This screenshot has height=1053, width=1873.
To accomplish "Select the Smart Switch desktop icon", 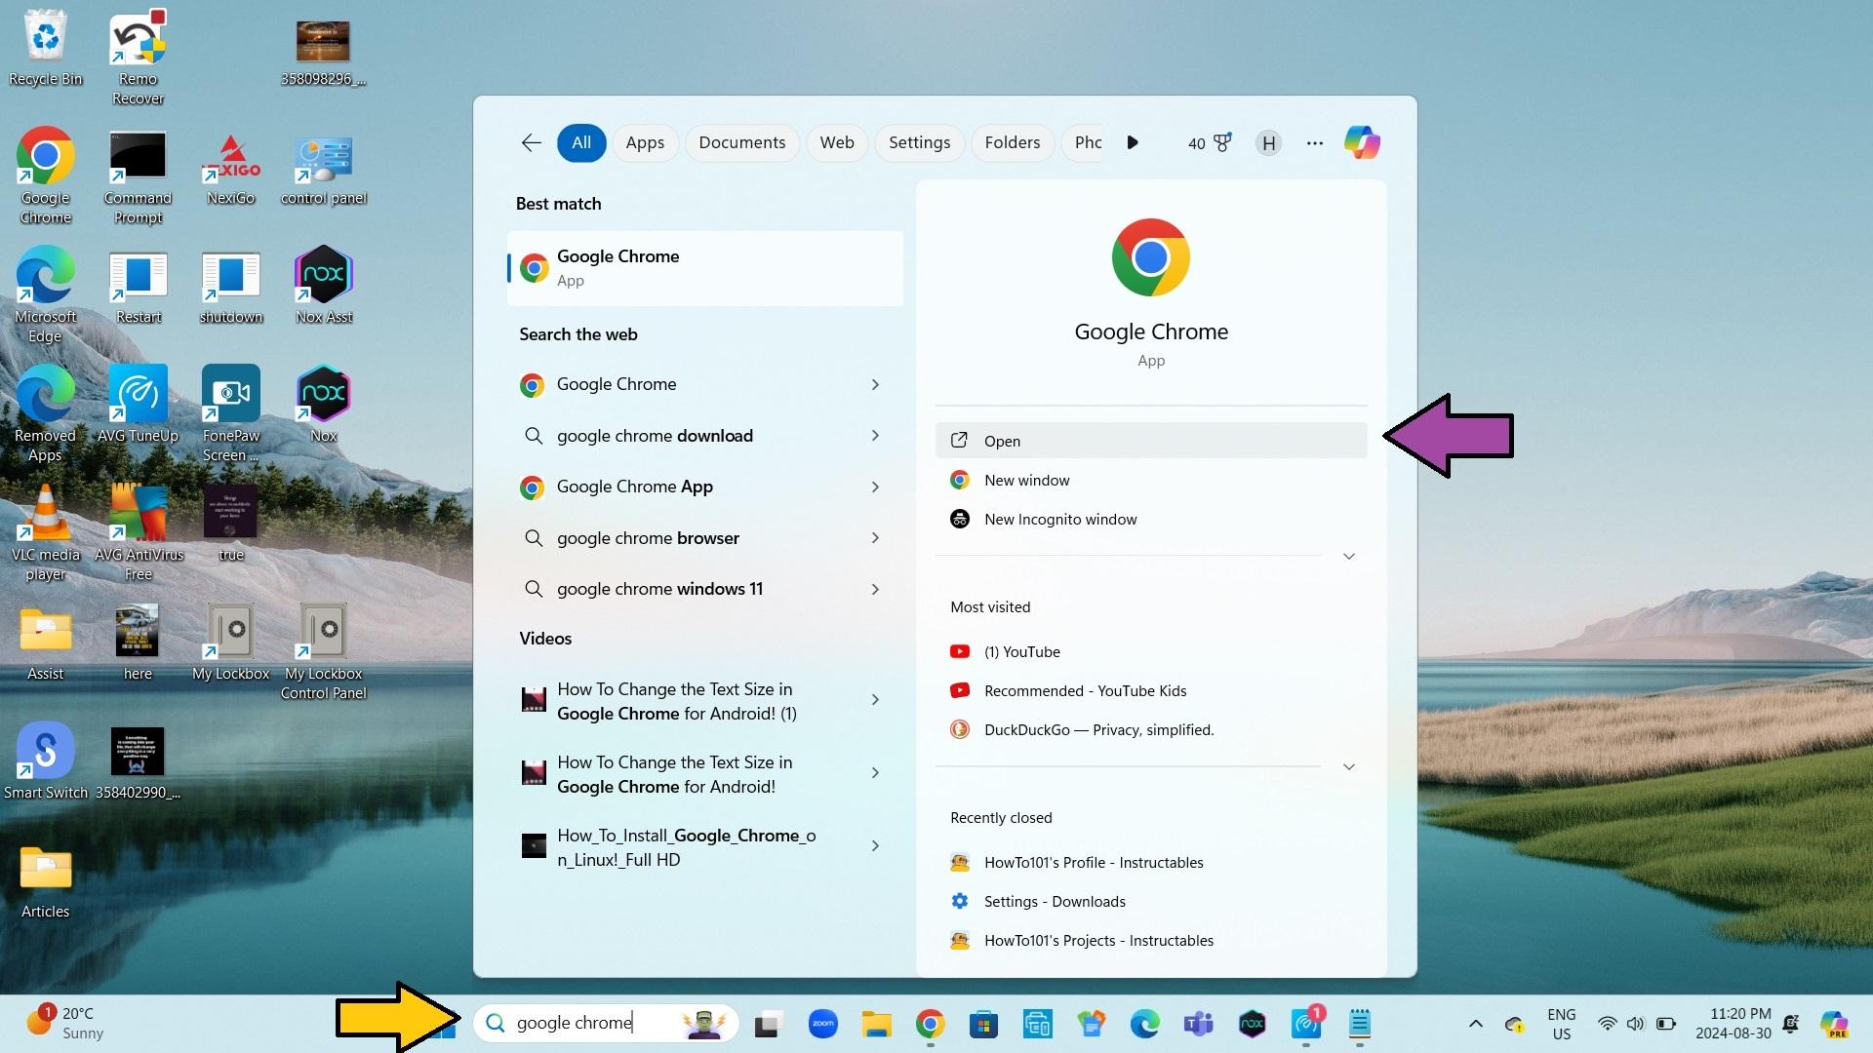I will (45, 762).
